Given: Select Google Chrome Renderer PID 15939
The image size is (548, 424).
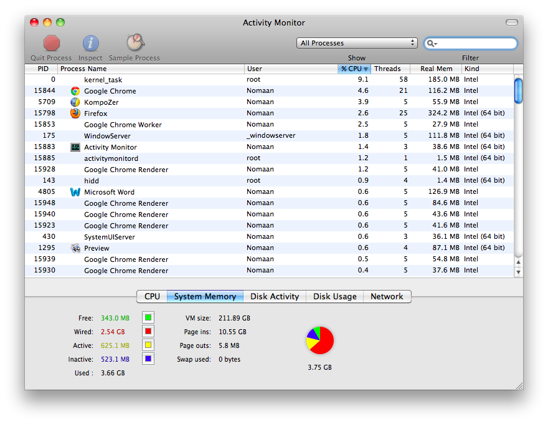Looking at the screenshot, I should (269, 259).
